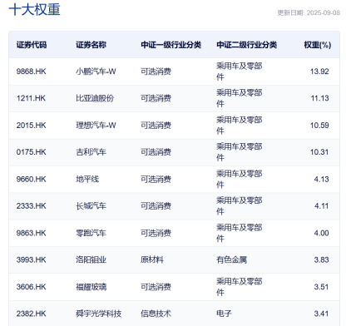Select the code 9868.HK

point(32,72)
